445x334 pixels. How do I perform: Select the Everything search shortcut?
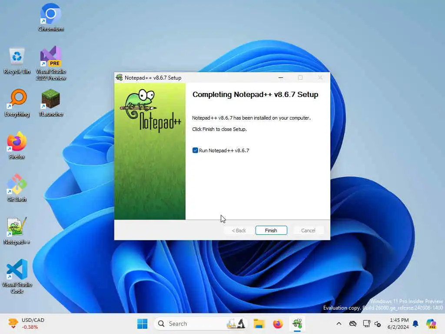tap(17, 103)
